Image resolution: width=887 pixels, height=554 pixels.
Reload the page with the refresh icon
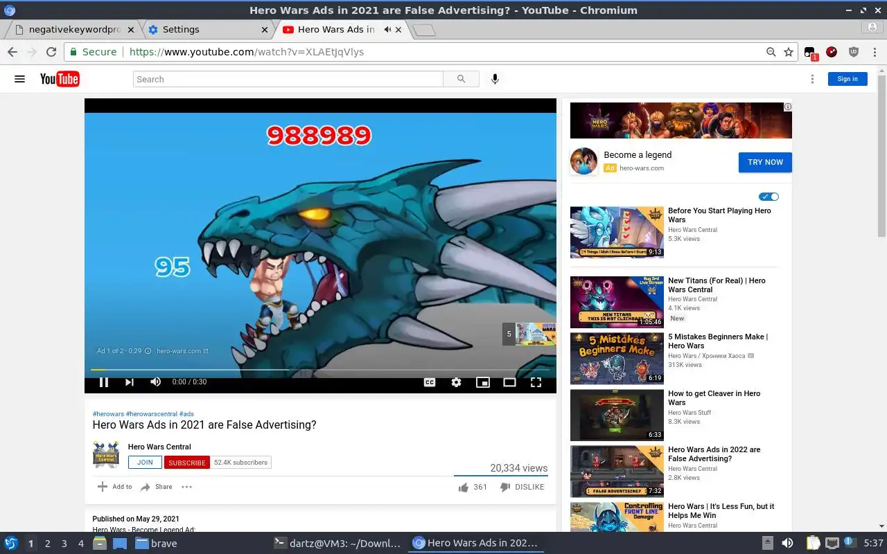[x=51, y=52]
